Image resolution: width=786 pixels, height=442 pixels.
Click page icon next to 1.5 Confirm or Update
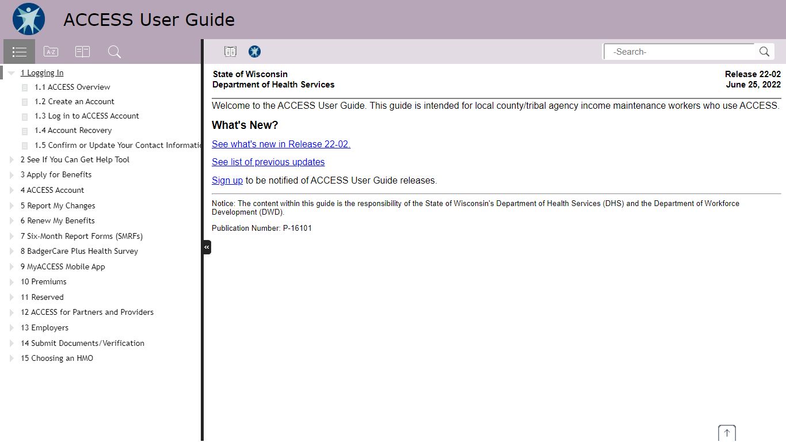[x=25, y=146]
